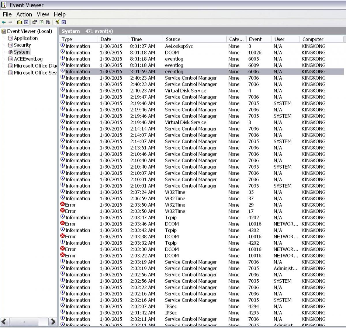The width and height of the screenshot is (346, 328).
Task: Select Service Control Manager event at 2:10:07 AM
Action: [202, 173]
